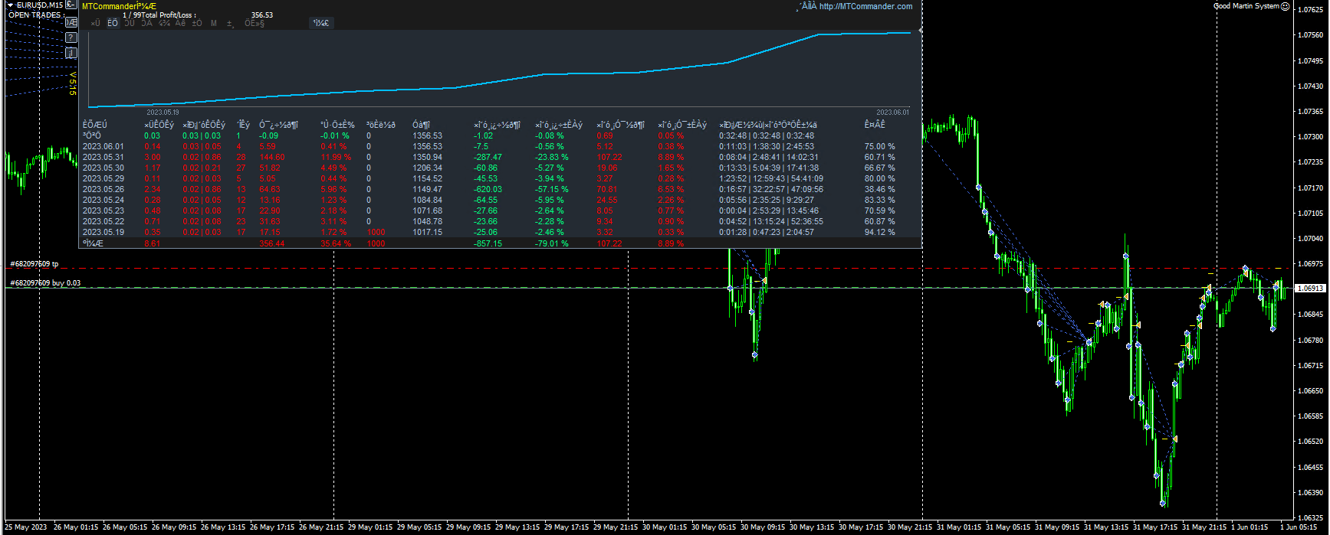Screen dimensions: 1330x535
Task: Open the http://MTCommander.com link
Action: (x=865, y=6)
